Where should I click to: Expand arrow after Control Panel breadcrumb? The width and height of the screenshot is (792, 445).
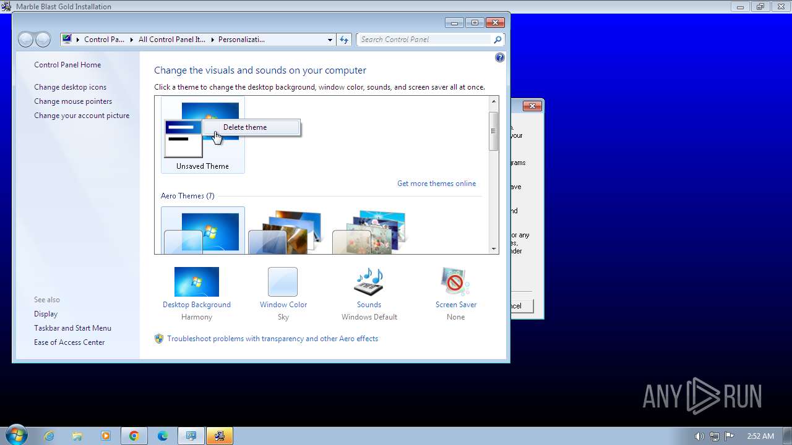[131, 40]
